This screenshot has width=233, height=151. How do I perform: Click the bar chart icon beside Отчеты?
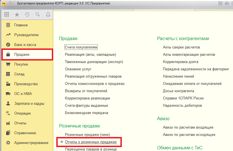8,123
